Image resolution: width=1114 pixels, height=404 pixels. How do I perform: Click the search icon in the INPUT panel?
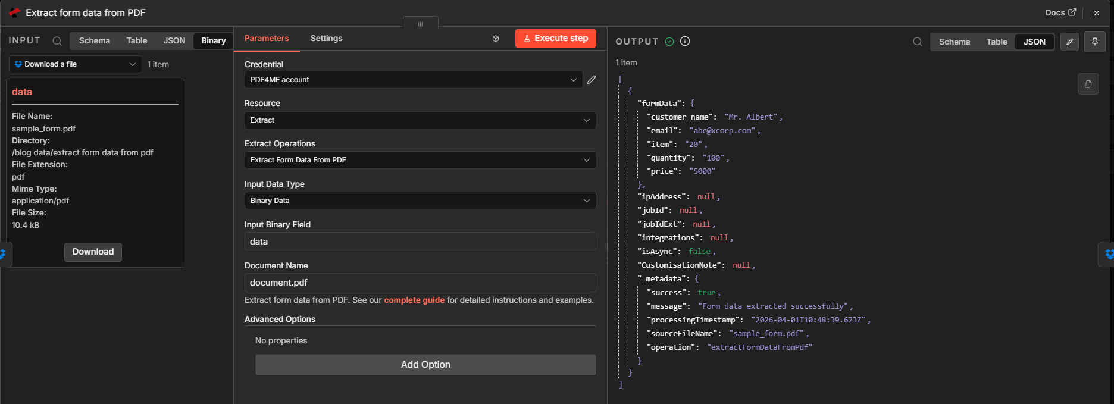pyautogui.click(x=57, y=41)
